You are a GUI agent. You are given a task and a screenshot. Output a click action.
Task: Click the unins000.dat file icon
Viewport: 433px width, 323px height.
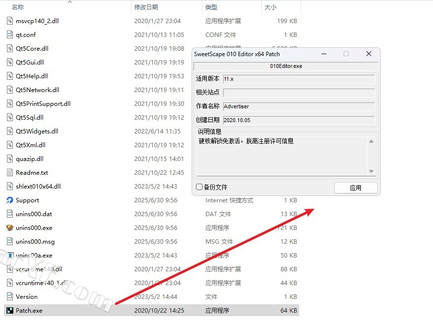10,214
